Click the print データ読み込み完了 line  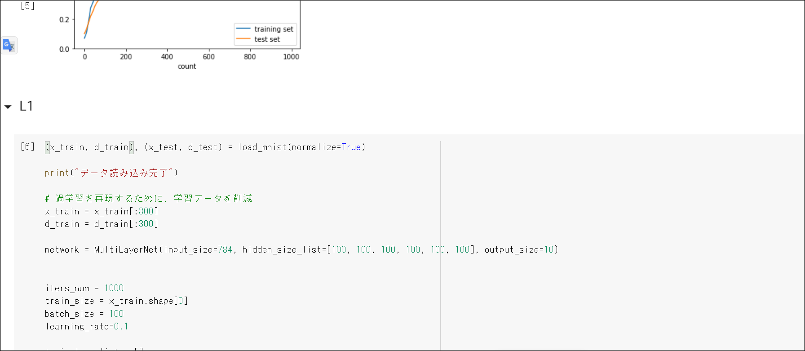(111, 173)
